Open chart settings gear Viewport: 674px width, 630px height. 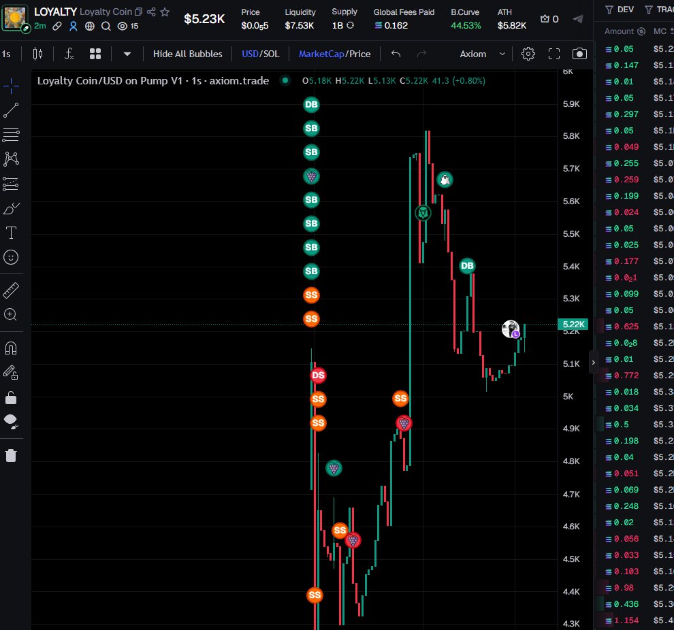528,54
